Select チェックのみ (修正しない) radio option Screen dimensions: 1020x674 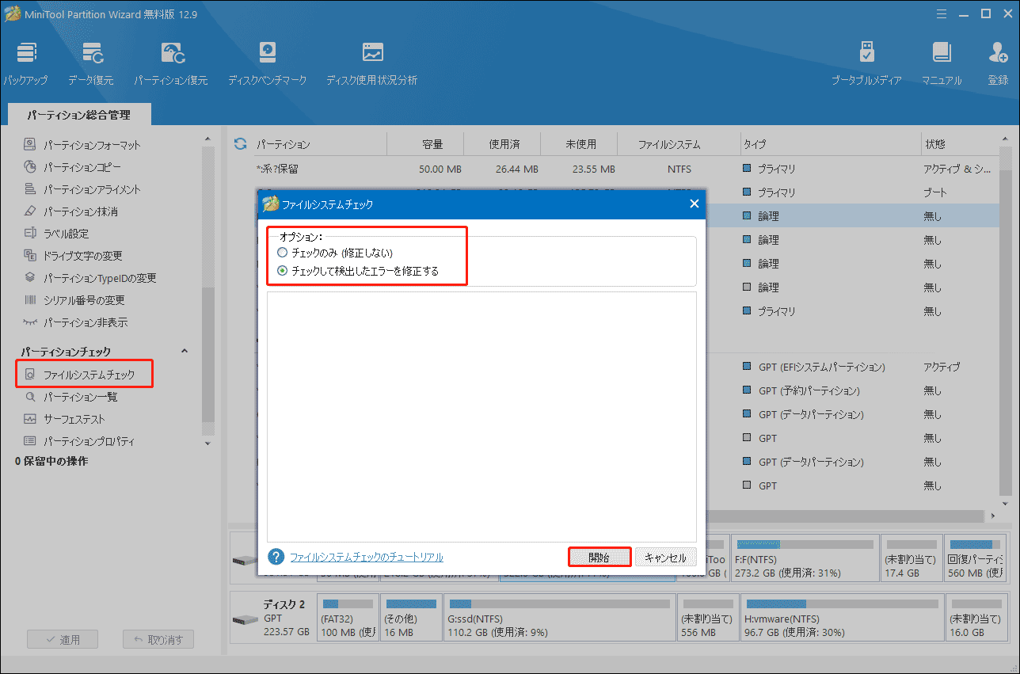(283, 253)
